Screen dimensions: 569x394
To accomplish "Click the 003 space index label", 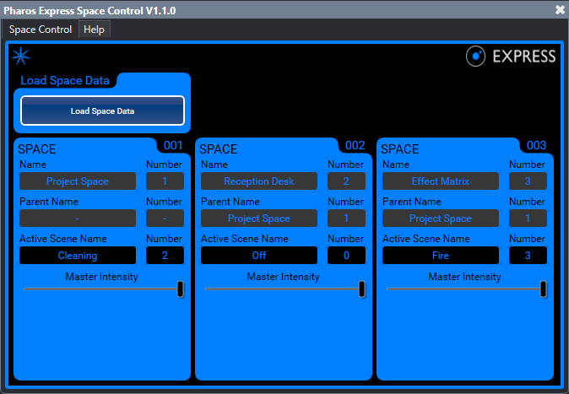I will pos(536,145).
